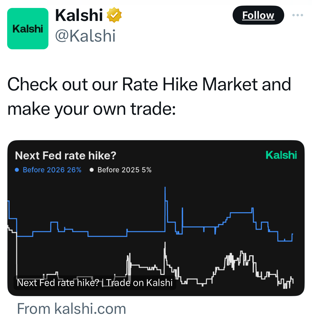
Task: Click the "Trade on Kalshi" caption overlay
Action: click(95, 283)
